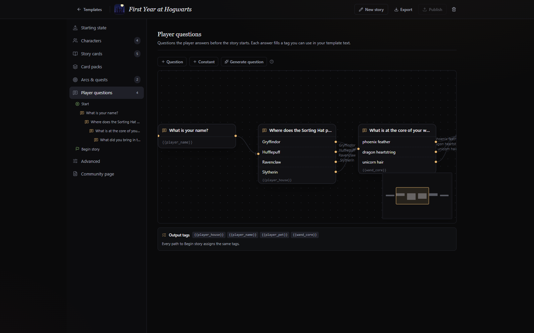This screenshot has height=333, width=534.
Task: Click the {{player_name}} tag in name node
Action: [x=177, y=143]
